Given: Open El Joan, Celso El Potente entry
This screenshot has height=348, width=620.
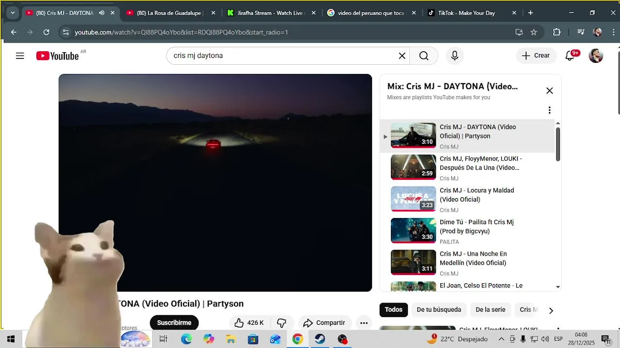Looking at the screenshot, I should 467,286.
